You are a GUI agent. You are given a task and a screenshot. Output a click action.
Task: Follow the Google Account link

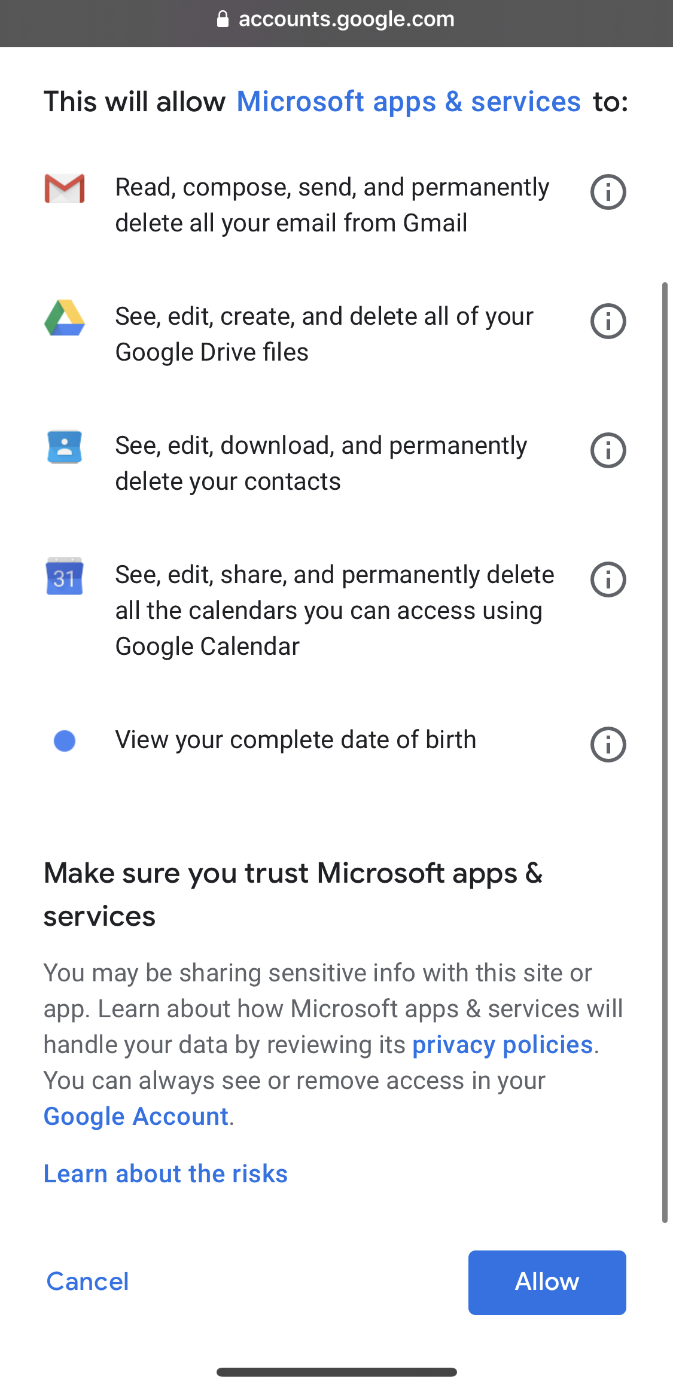tap(136, 1117)
